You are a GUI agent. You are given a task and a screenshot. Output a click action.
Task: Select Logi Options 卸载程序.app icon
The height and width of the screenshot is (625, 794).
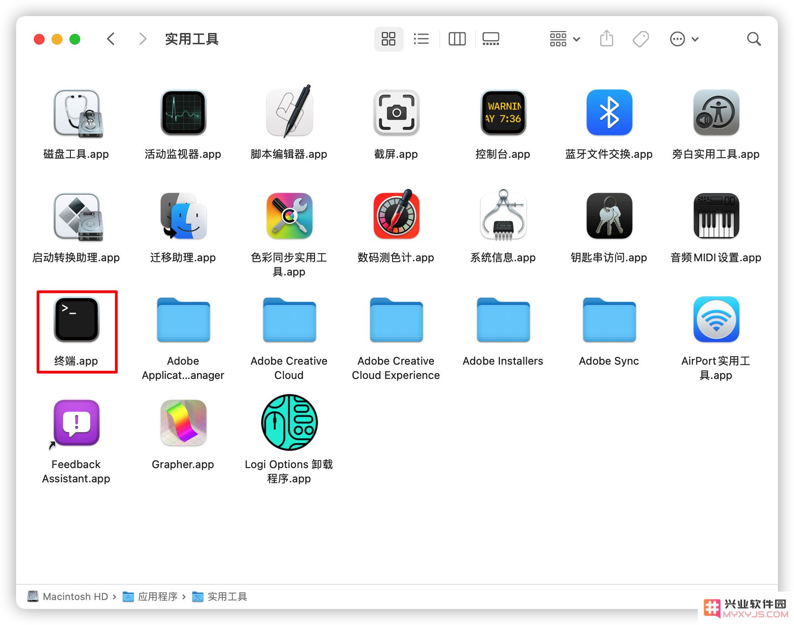(290, 422)
